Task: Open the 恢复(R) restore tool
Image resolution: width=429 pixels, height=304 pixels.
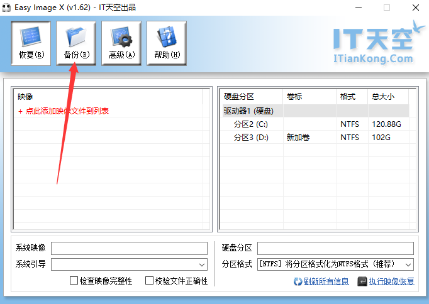Action: point(31,43)
